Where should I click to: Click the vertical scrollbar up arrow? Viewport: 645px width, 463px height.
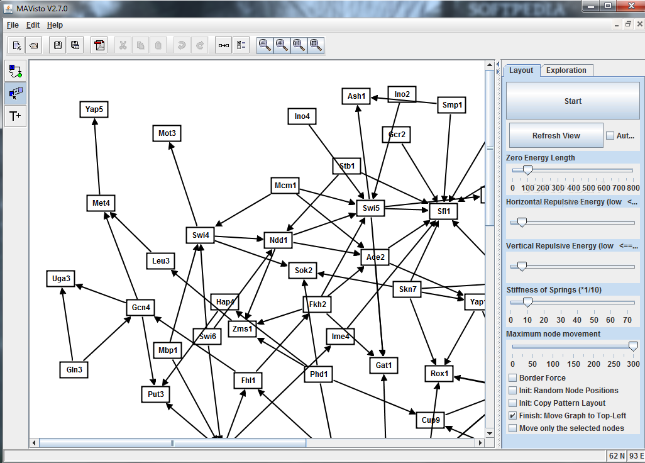click(490, 65)
